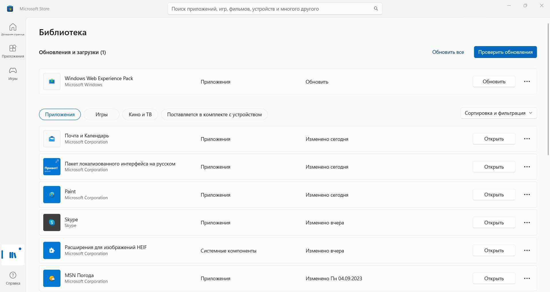Click the Проверить обновления button

pos(505,52)
